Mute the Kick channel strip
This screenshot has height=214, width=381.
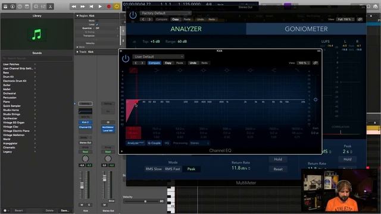click(82, 204)
